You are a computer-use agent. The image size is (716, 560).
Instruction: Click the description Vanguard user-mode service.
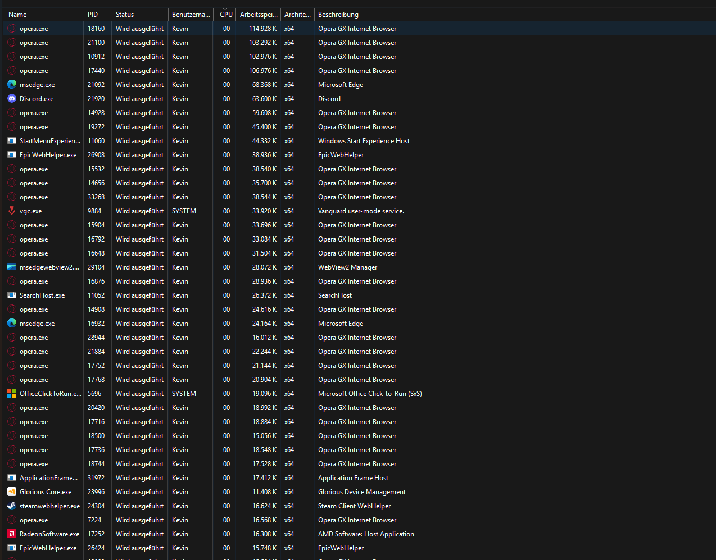point(361,211)
